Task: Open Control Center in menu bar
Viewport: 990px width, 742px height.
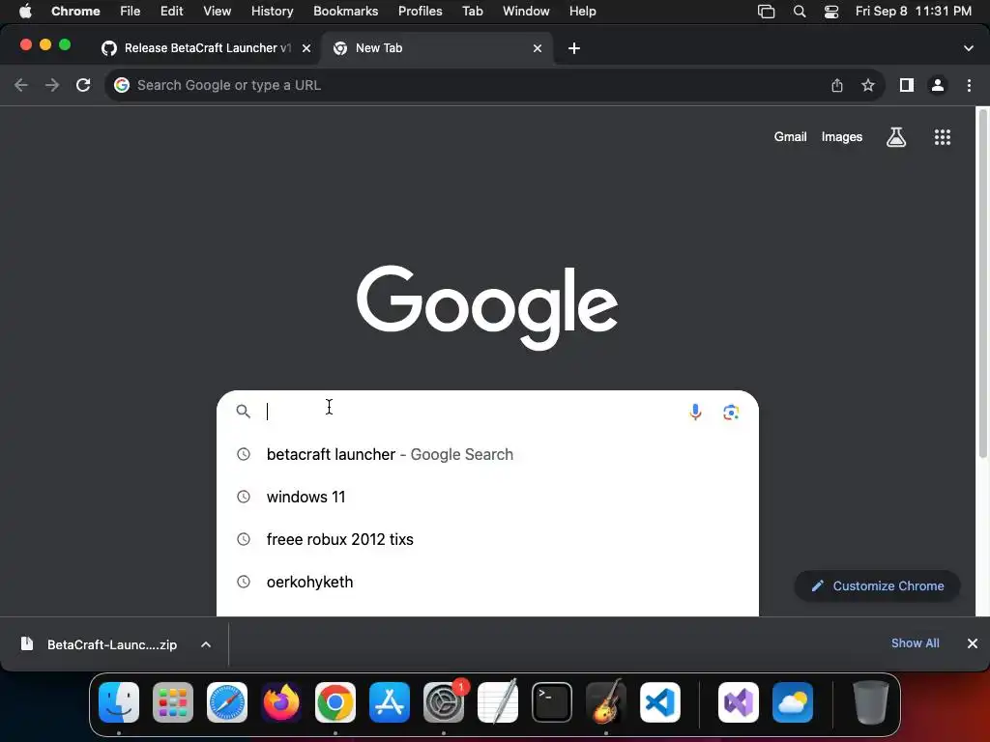Action: point(831,11)
